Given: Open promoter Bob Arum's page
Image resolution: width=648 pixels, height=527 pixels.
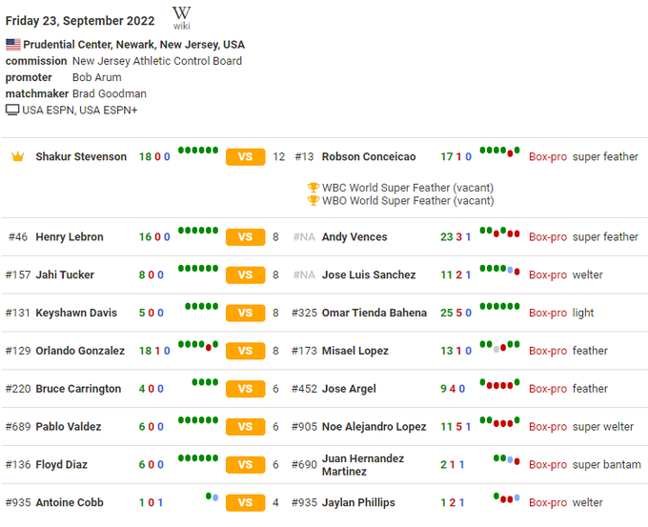Looking at the screenshot, I should [x=96, y=77].
